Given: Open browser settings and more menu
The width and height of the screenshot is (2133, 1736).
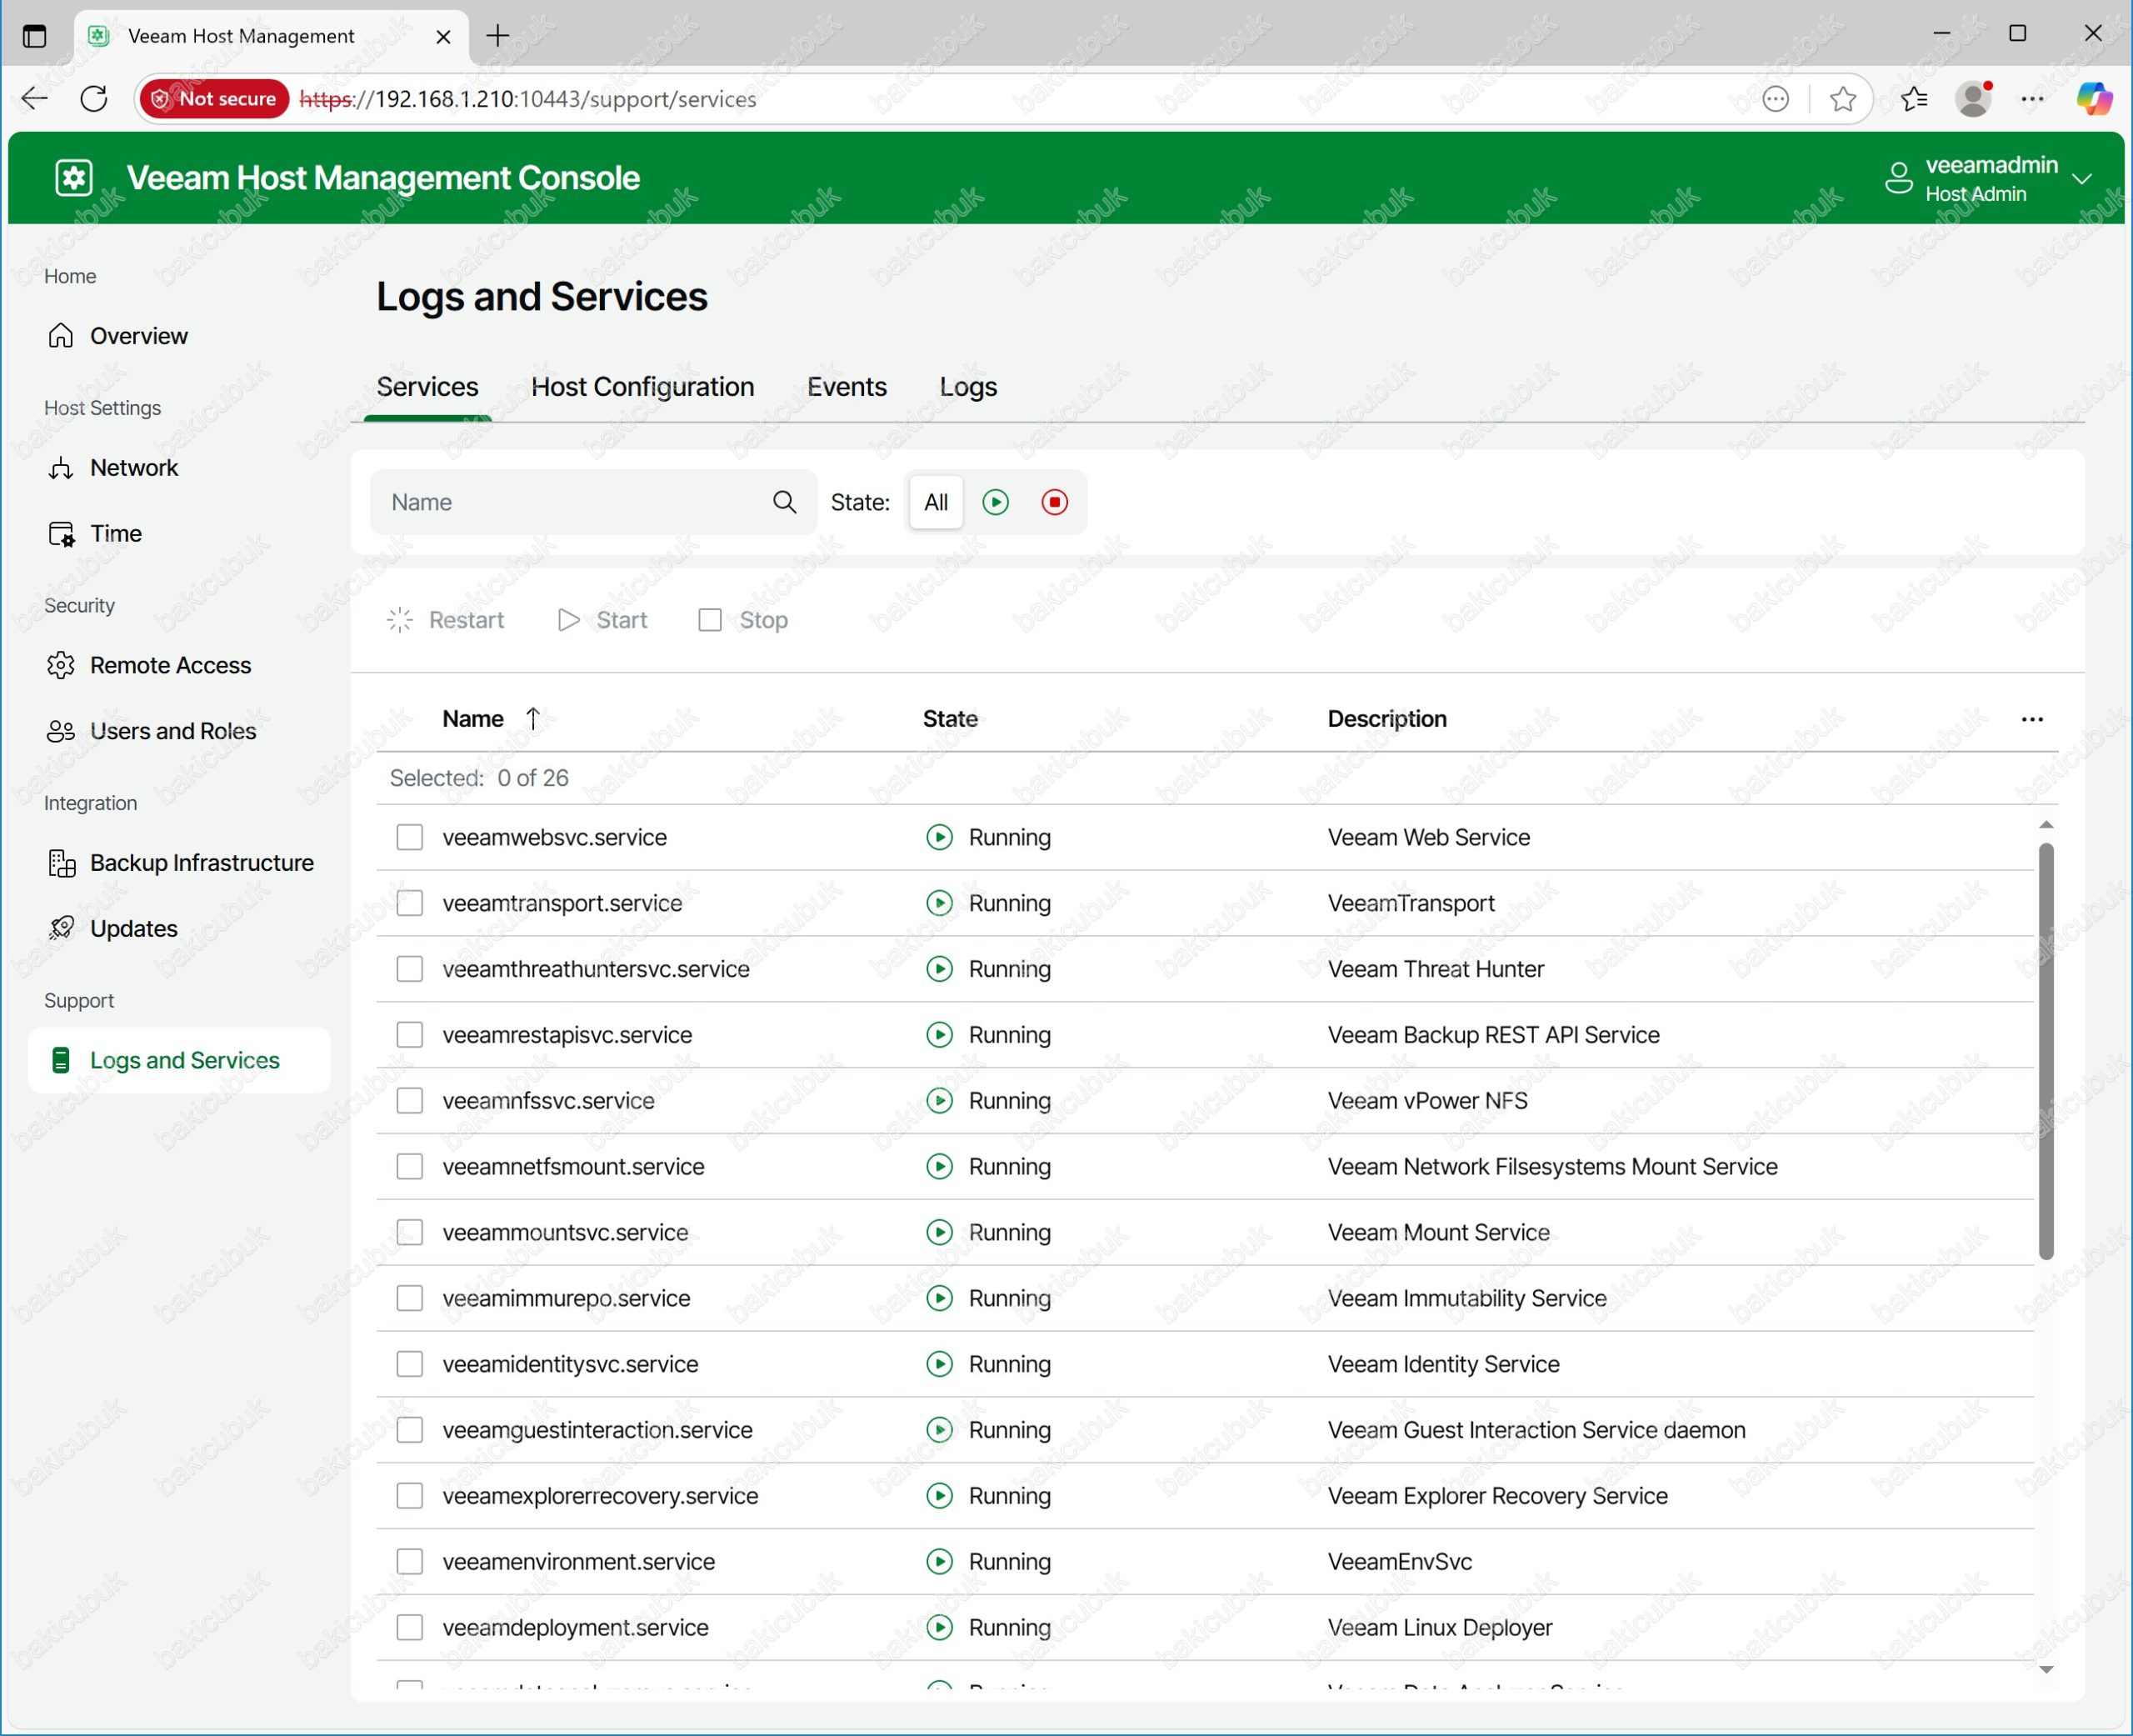Looking at the screenshot, I should click(2033, 98).
